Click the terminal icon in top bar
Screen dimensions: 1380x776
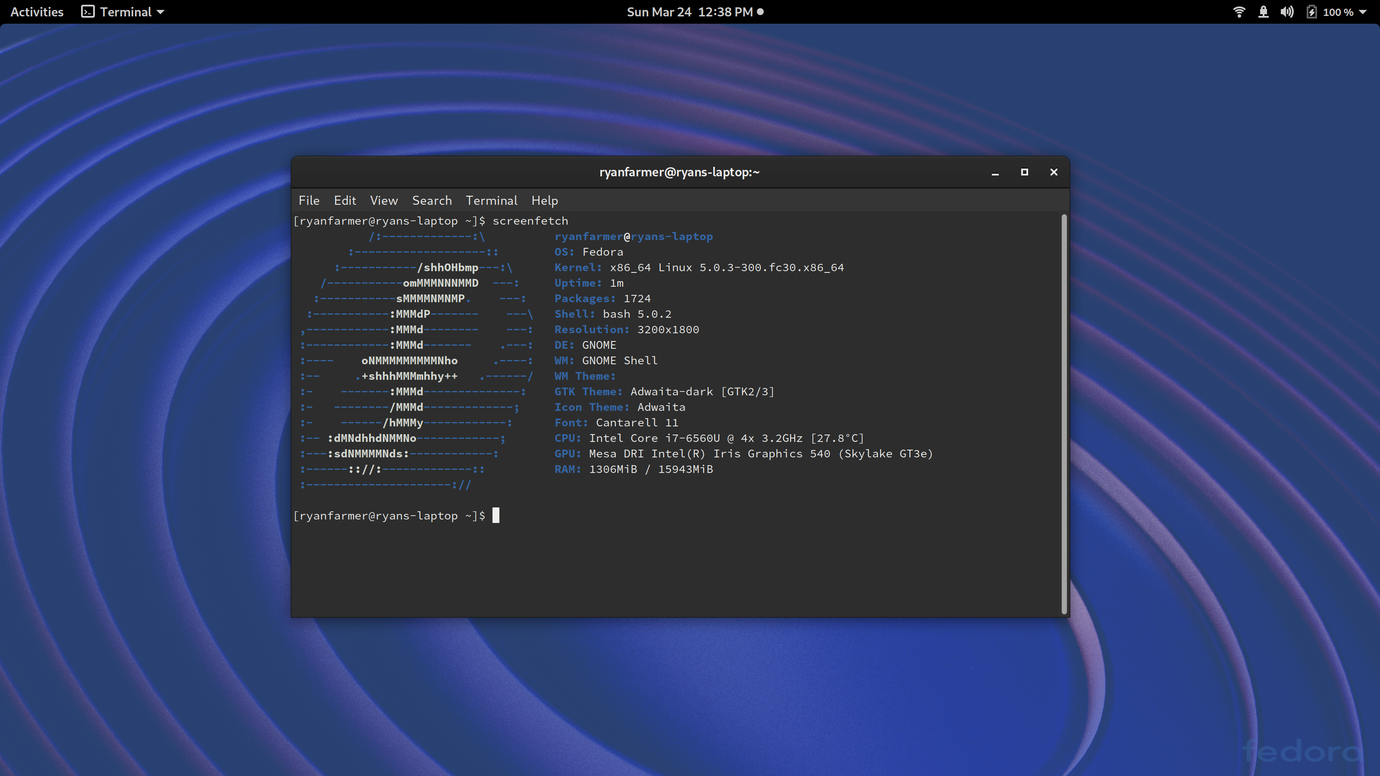click(88, 12)
